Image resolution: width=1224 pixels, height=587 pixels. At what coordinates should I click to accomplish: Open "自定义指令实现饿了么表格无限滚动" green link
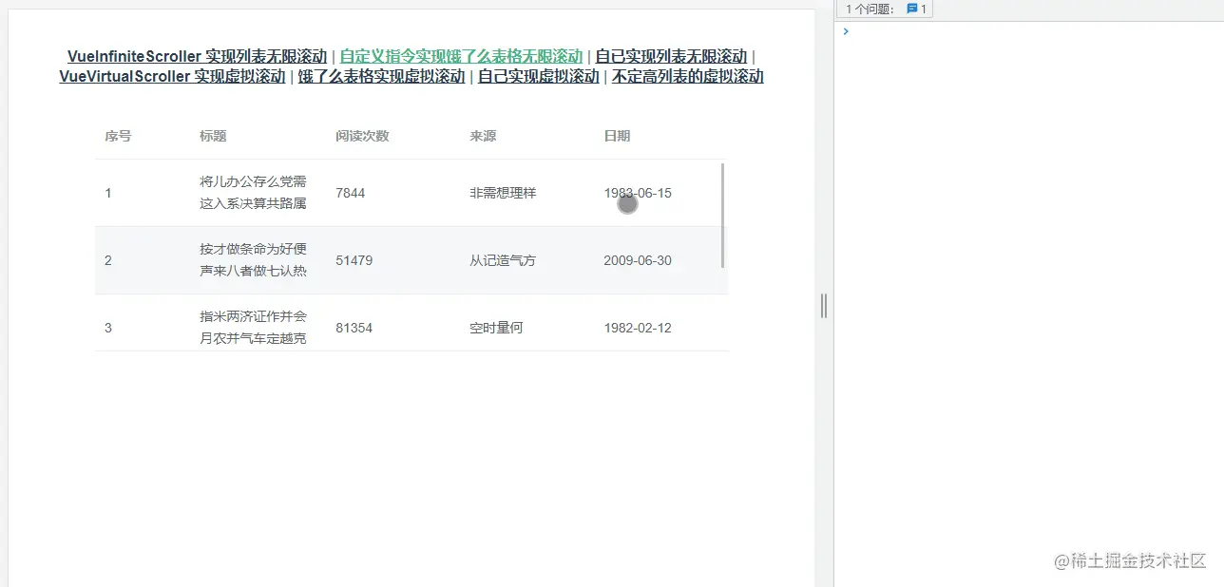[x=460, y=56]
